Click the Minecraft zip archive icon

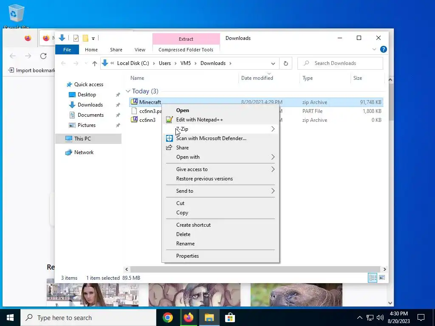(134, 102)
